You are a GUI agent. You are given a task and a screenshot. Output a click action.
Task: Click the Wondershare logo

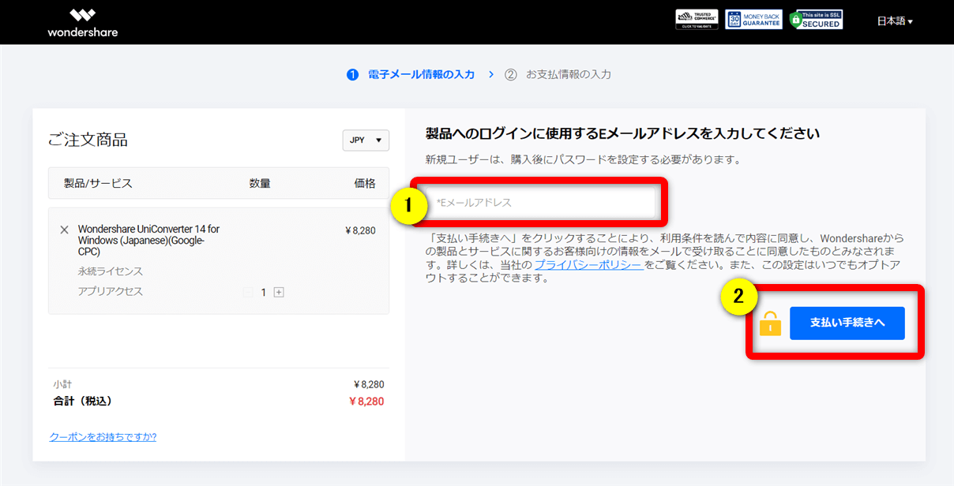tap(82, 22)
